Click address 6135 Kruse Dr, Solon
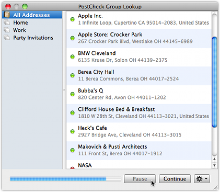The height and width of the screenshot is (192, 220). click(x=123, y=60)
